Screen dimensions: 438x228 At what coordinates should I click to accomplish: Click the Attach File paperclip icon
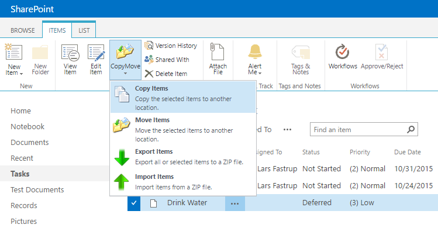click(x=217, y=51)
